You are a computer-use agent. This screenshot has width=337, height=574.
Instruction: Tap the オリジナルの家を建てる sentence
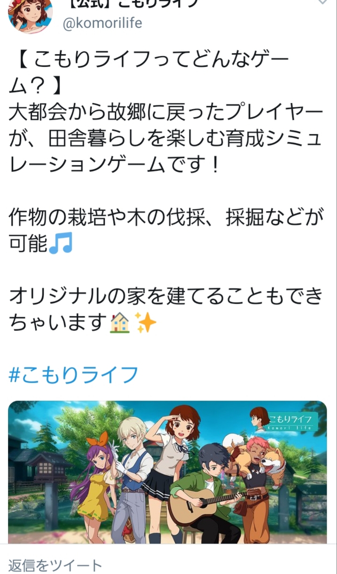coord(165,310)
